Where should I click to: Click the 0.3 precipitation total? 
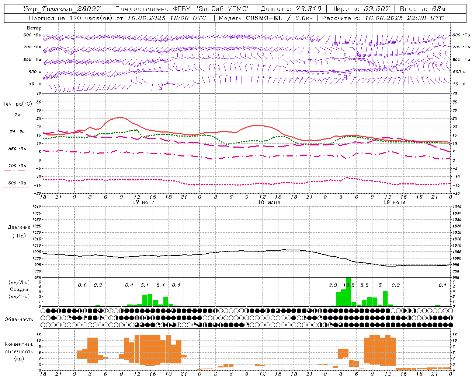point(396,285)
